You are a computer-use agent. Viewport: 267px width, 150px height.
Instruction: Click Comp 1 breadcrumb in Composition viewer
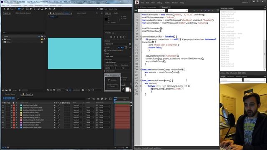point(53,17)
